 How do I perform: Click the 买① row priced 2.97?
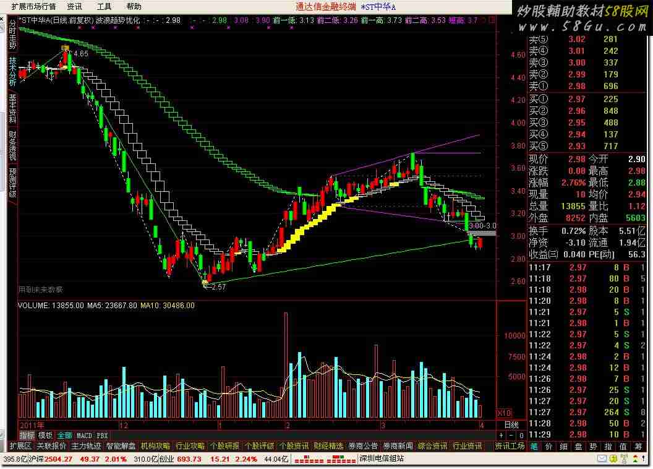point(587,99)
